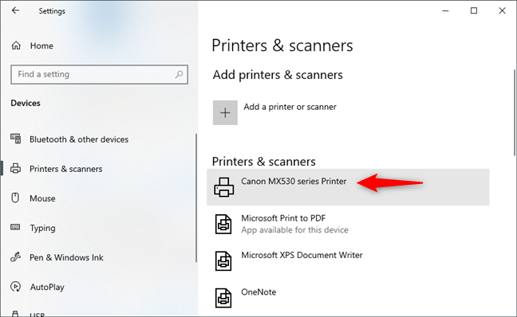Screen dimensions: 517x317
Task: Click the sidebar vertical scrollbar
Action: coord(196,198)
